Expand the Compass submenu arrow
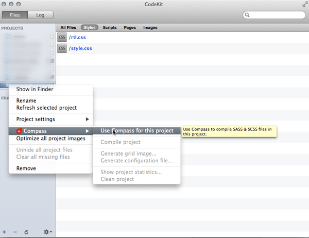Viewport: 309px width, 238px height. pos(88,131)
